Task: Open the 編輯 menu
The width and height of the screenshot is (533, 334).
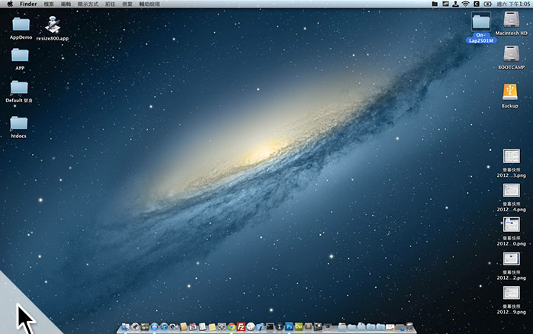Action: pos(66,4)
